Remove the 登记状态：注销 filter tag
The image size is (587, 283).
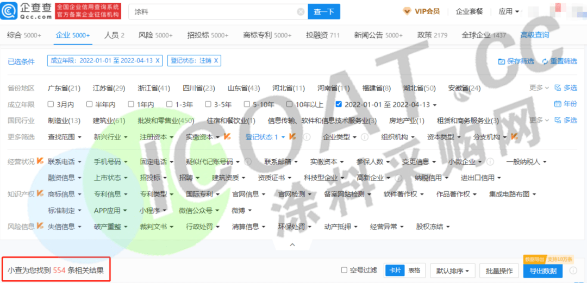216,60
